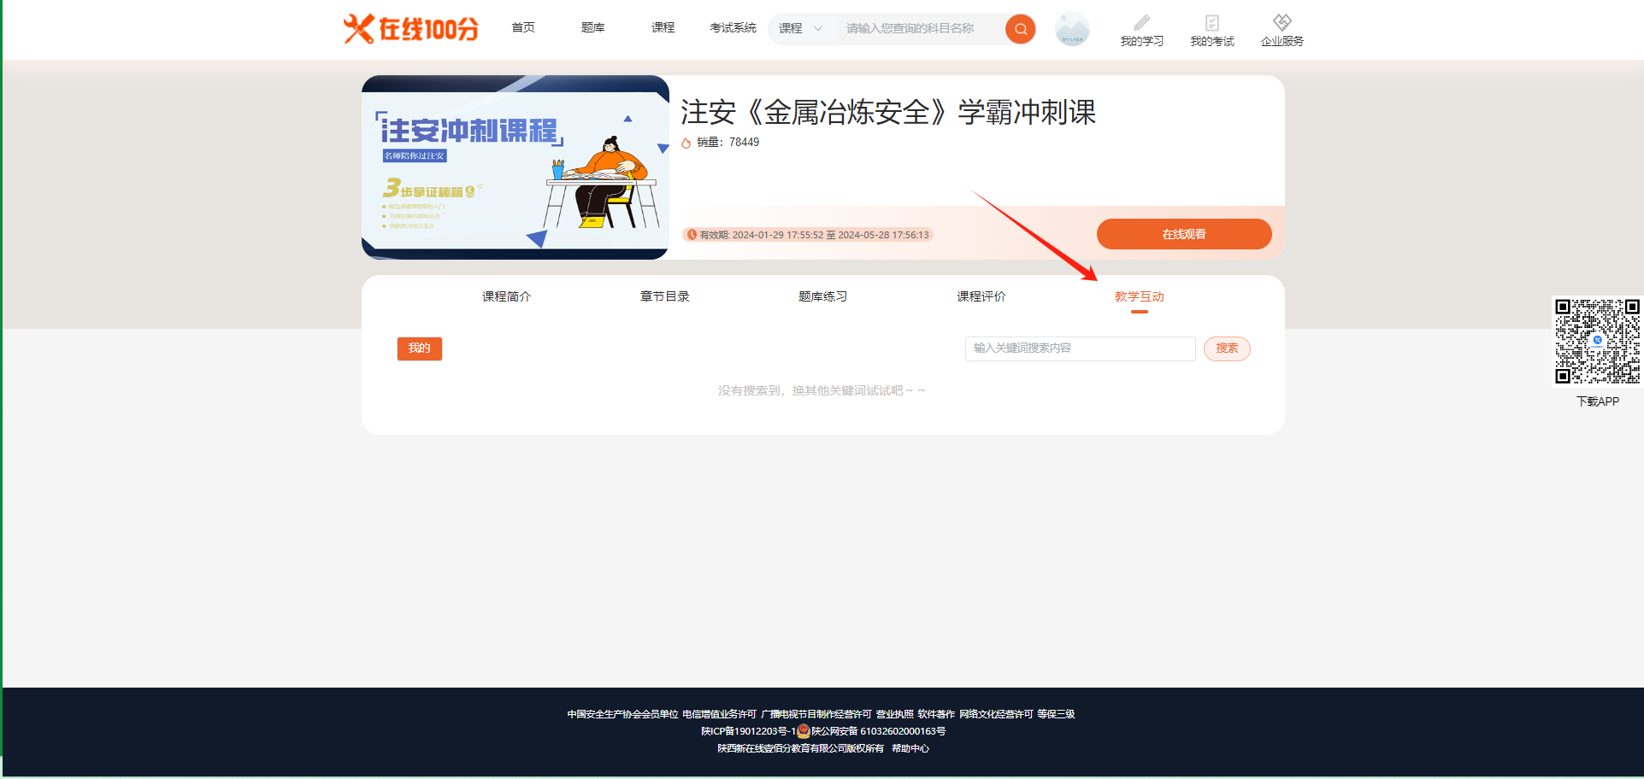Go to 首页 in the navigation
1644x779 pixels.
[523, 27]
